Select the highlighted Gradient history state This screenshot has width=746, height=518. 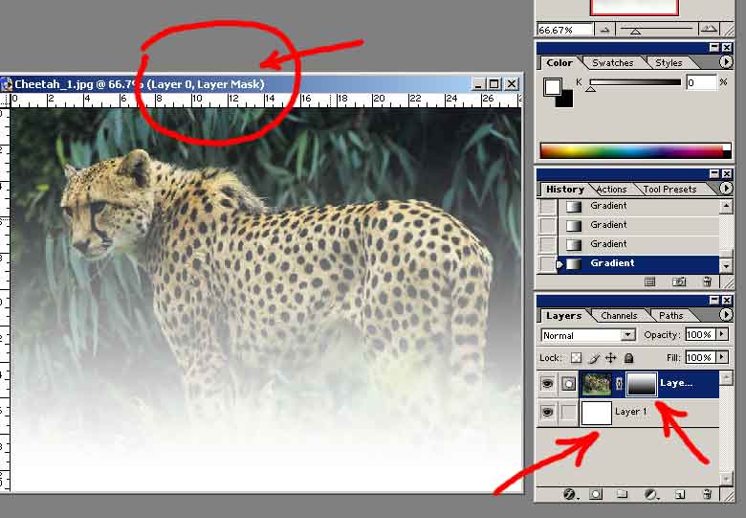pos(639,263)
